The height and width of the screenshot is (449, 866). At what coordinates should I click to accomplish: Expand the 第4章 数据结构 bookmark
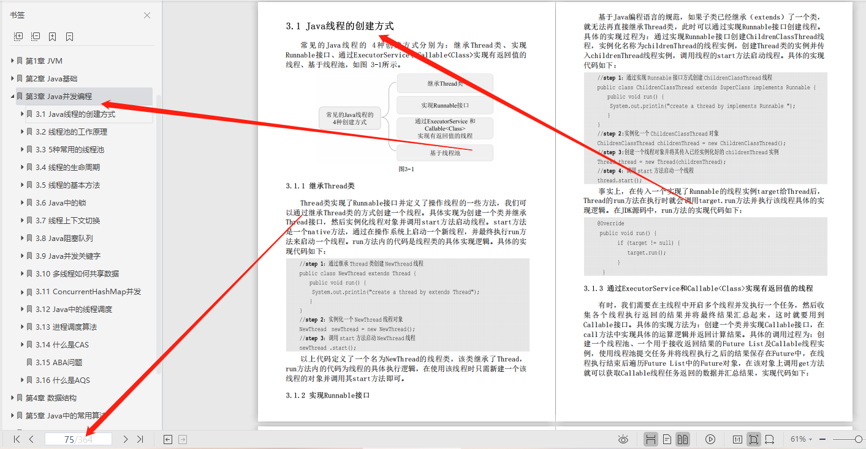coord(12,398)
